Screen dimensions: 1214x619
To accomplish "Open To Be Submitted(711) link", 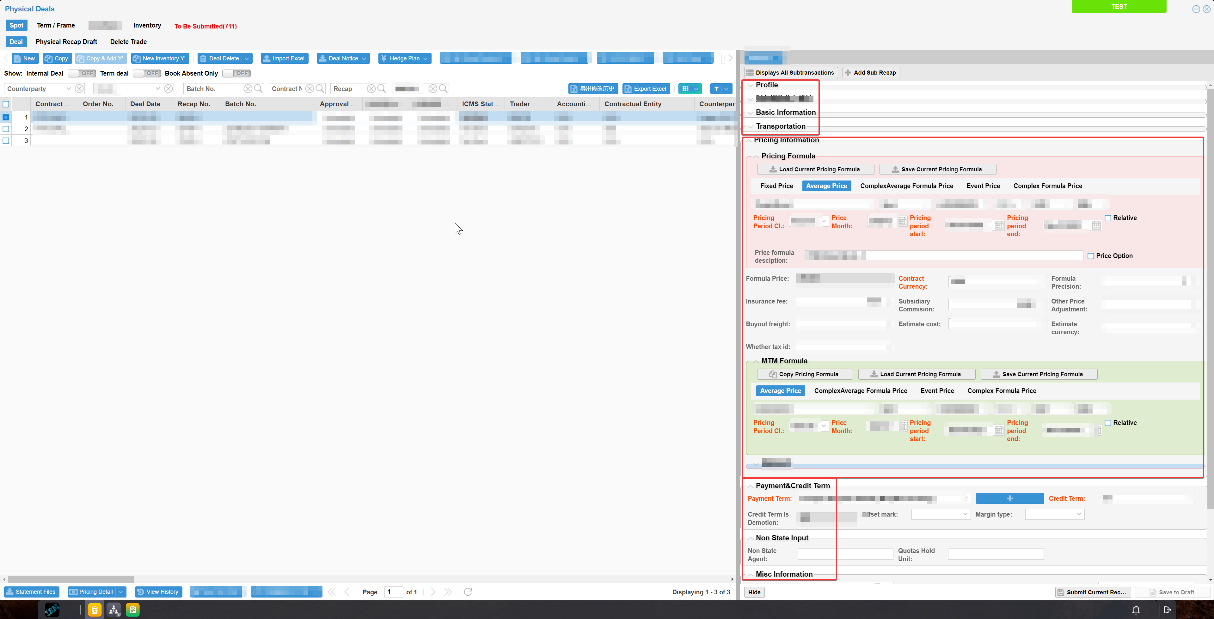I will coord(205,27).
